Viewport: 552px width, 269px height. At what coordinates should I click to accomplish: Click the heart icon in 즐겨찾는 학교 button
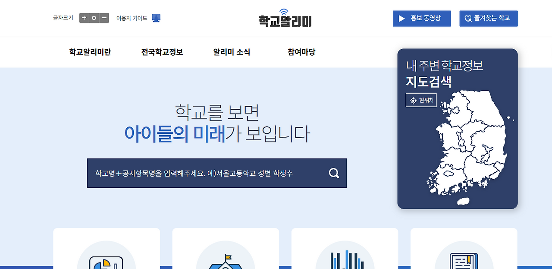[x=467, y=18]
